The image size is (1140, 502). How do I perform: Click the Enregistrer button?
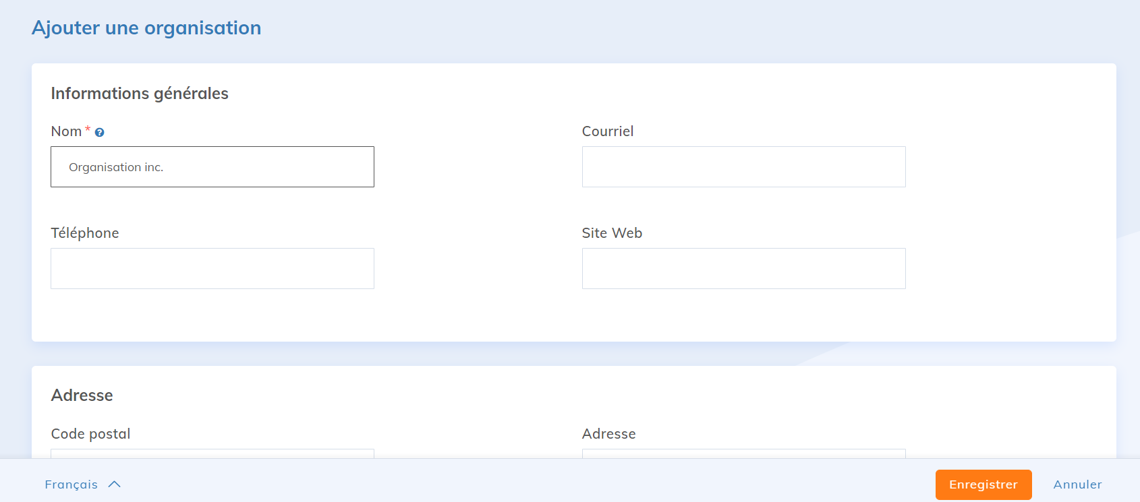983,484
